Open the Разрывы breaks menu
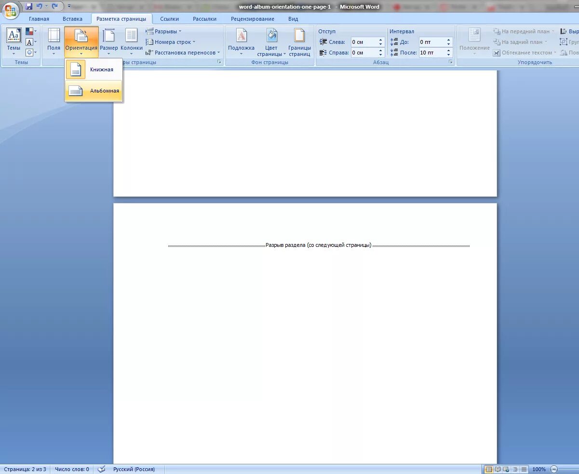This screenshot has height=474, width=579. (x=164, y=31)
